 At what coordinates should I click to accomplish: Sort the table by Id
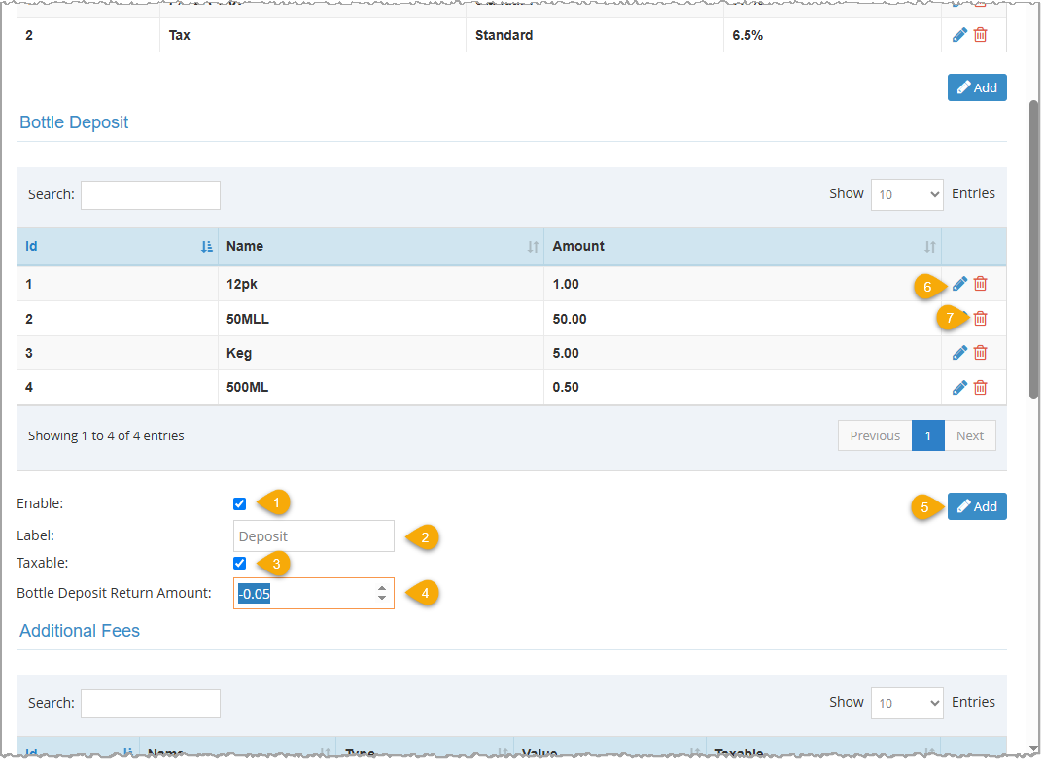pyautogui.click(x=29, y=246)
